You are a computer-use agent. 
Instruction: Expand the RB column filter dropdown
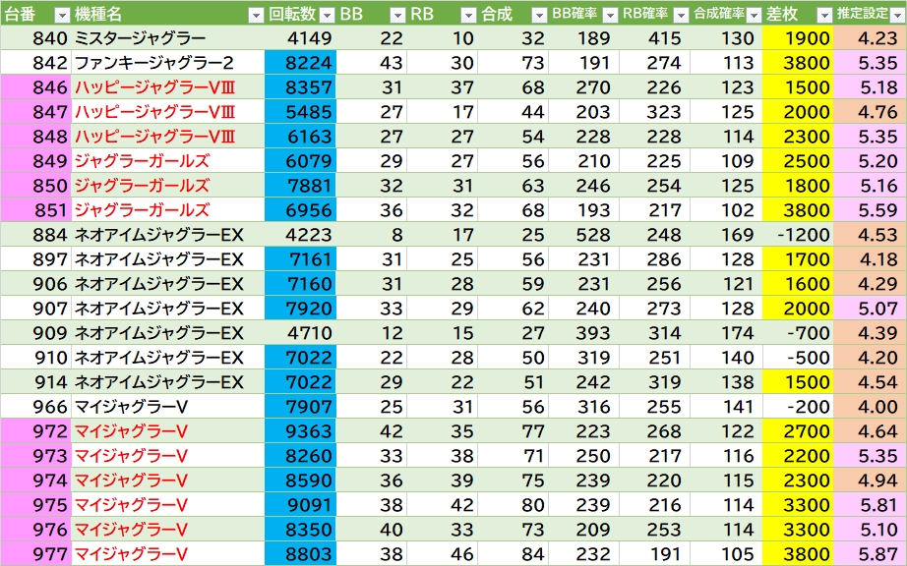click(x=469, y=15)
